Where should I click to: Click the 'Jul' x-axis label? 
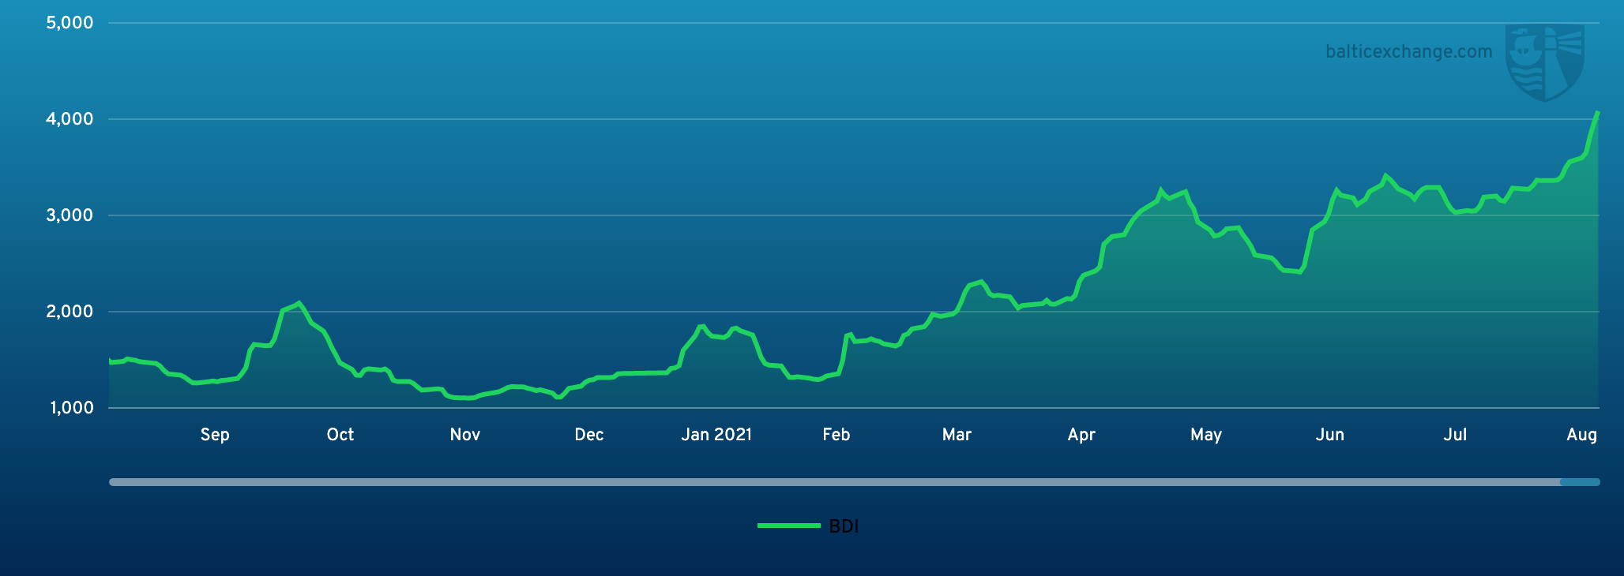(x=1455, y=435)
